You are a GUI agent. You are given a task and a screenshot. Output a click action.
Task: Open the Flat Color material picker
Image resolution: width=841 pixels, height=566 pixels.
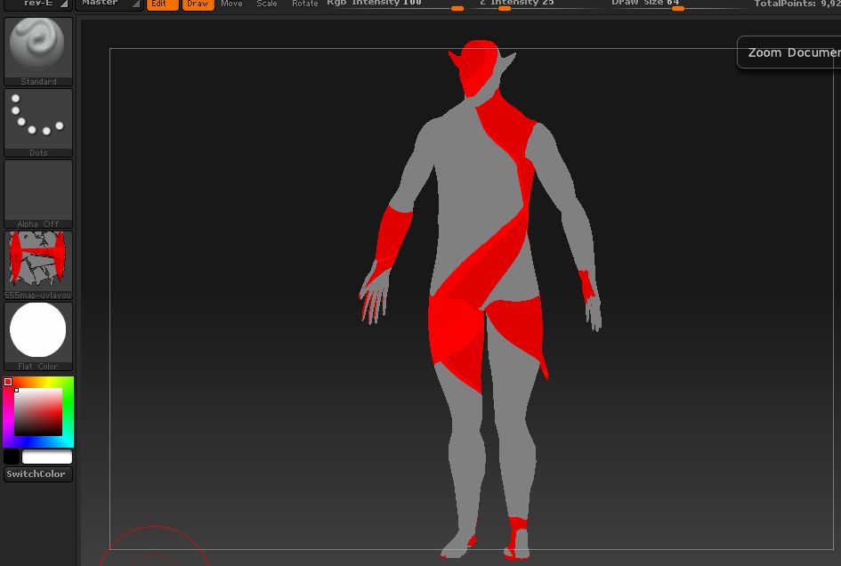coord(38,335)
